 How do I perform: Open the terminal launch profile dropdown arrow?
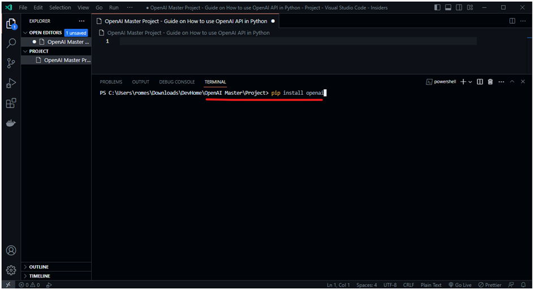pyautogui.click(x=470, y=82)
